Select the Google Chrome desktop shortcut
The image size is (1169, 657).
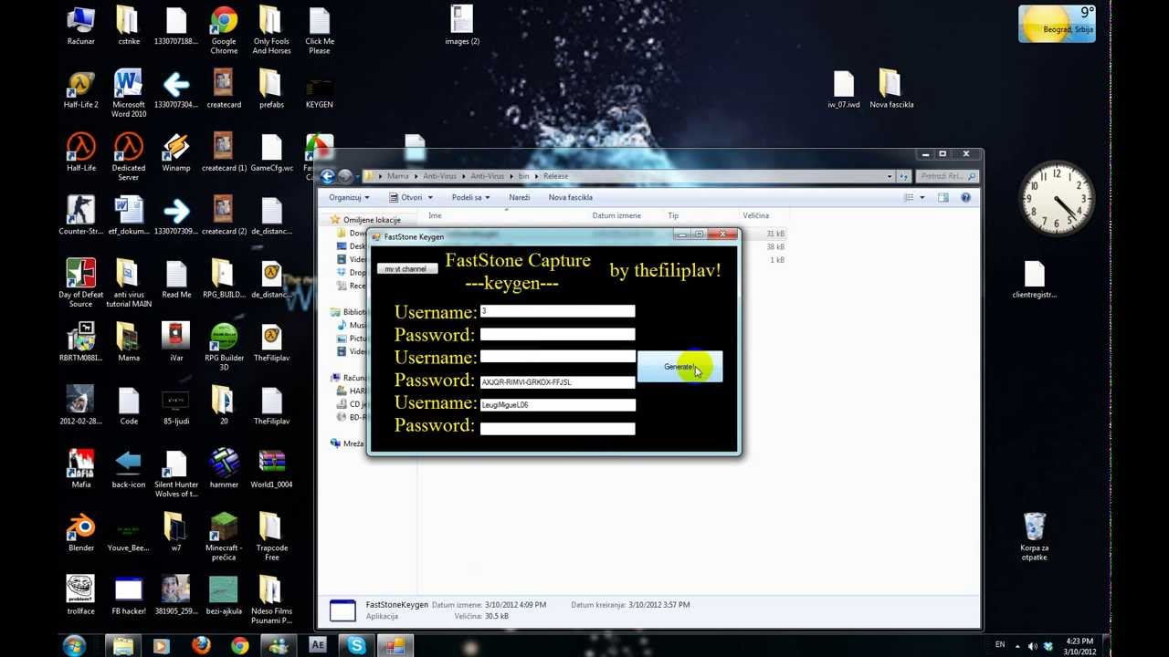tap(224, 30)
